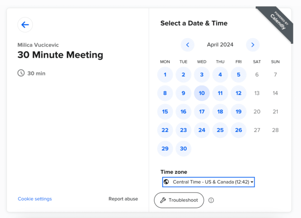The width and height of the screenshot is (301, 218).
Task: Click unavailable date 13
Action: tap(257, 93)
